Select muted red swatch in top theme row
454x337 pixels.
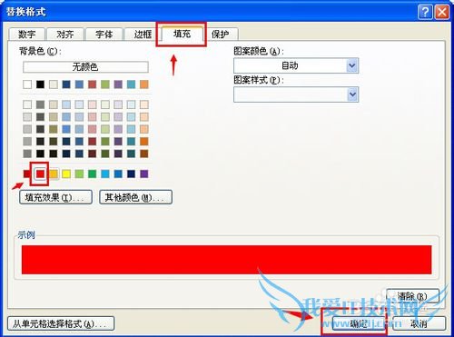93,84
